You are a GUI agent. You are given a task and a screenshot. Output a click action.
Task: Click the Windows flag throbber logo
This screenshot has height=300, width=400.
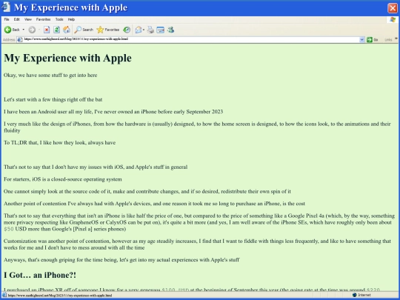tap(393, 19)
